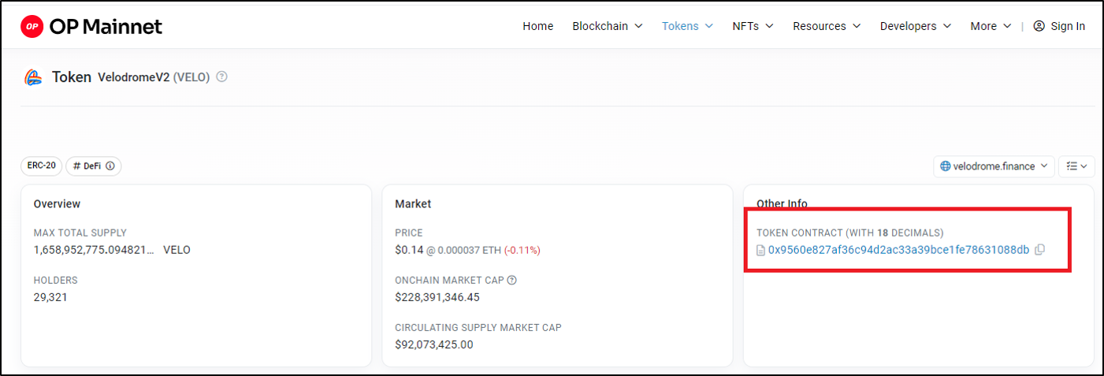1104x376 pixels.
Task: Click the OP Mainnet logo icon
Action: (32, 26)
